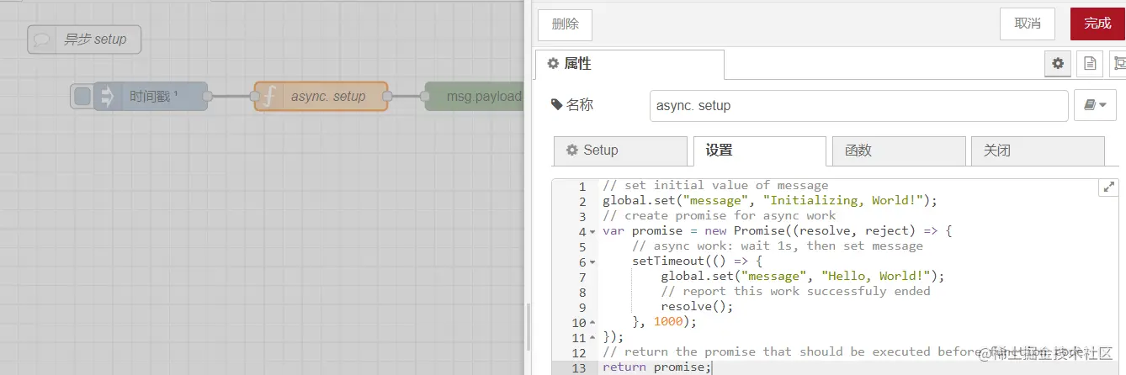The image size is (1126, 375).
Task: Click the async. setup node input port
Action: [x=254, y=97]
